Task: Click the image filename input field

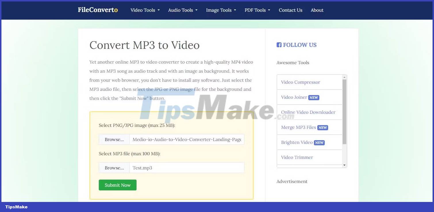Action: point(187,139)
